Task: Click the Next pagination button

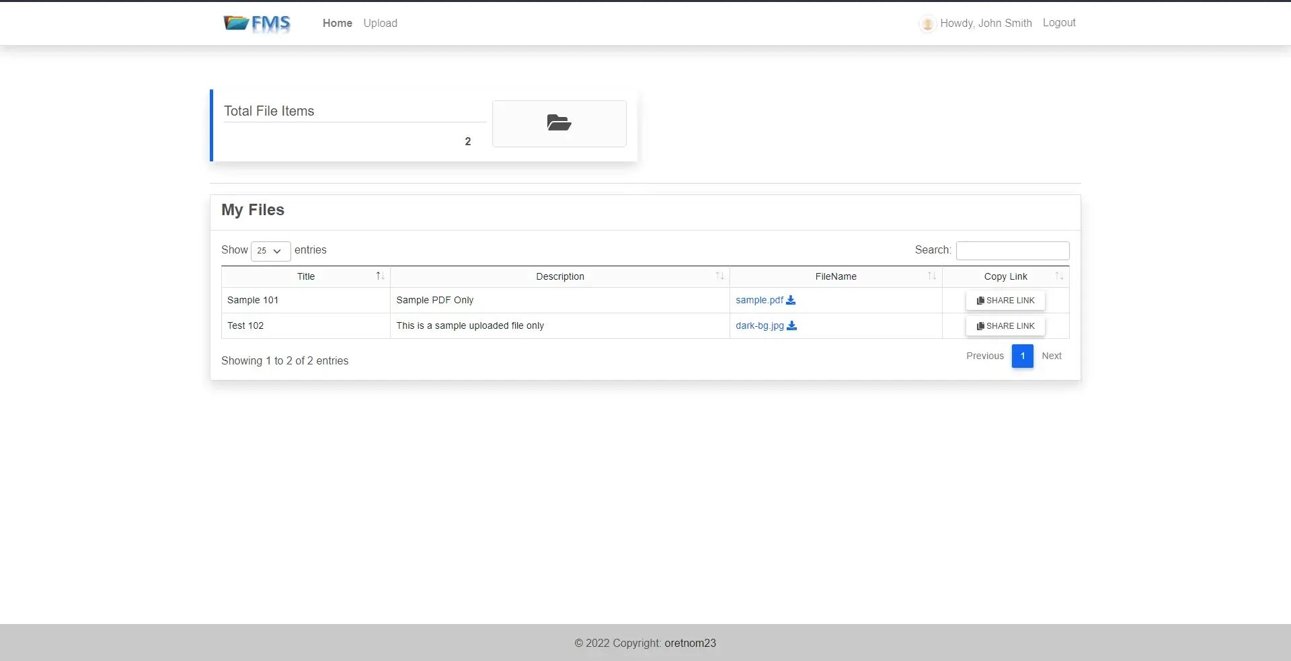Action: click(1052, 356)
